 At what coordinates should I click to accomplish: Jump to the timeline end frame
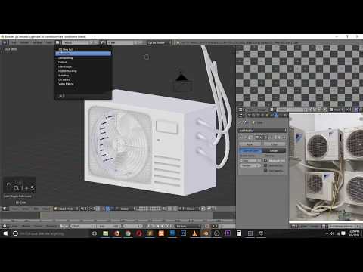coord(171,226)
